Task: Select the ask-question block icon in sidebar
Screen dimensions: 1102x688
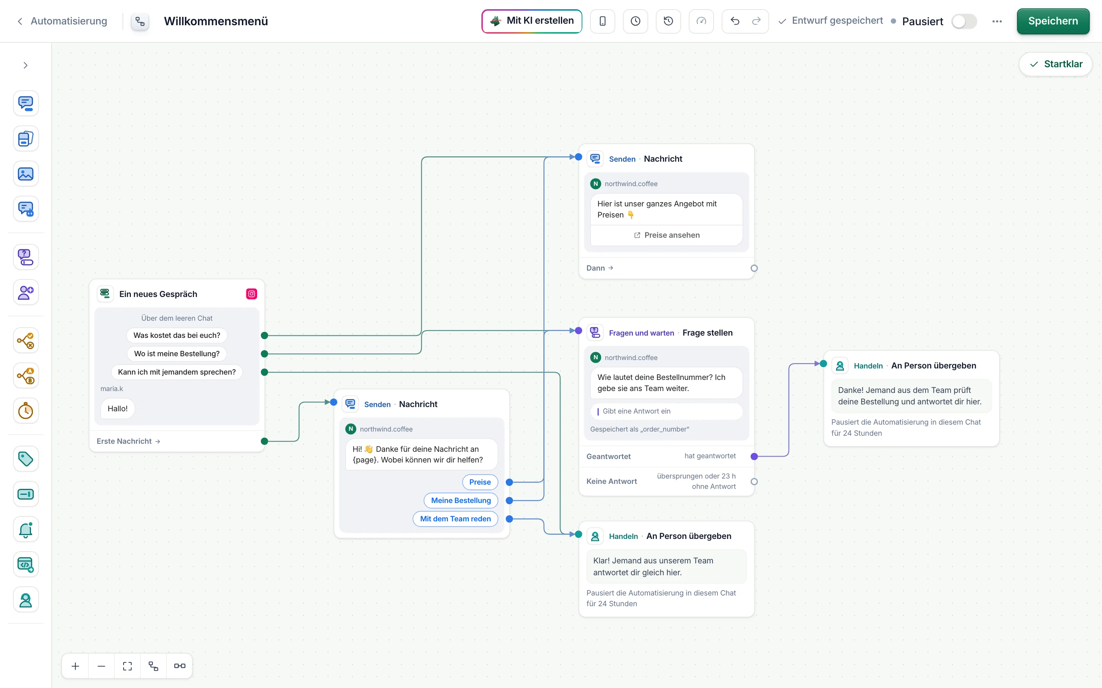Action: [26, 257]
